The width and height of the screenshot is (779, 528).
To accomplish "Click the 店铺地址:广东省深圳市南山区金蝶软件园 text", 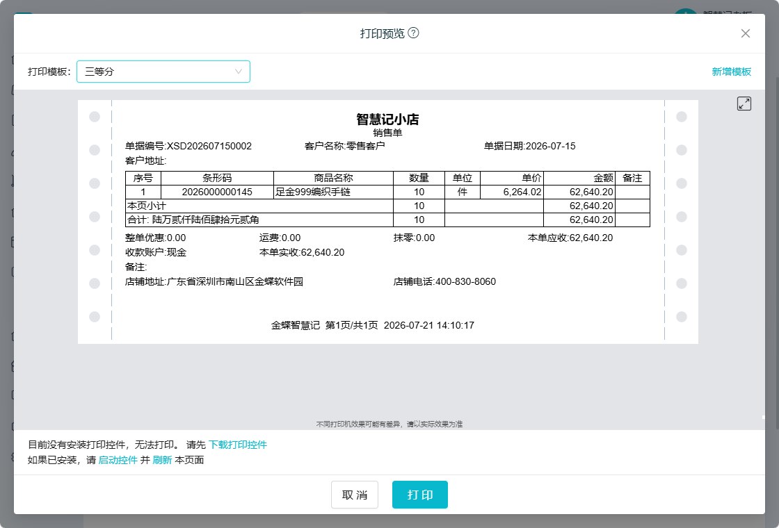I will point(214,281).
